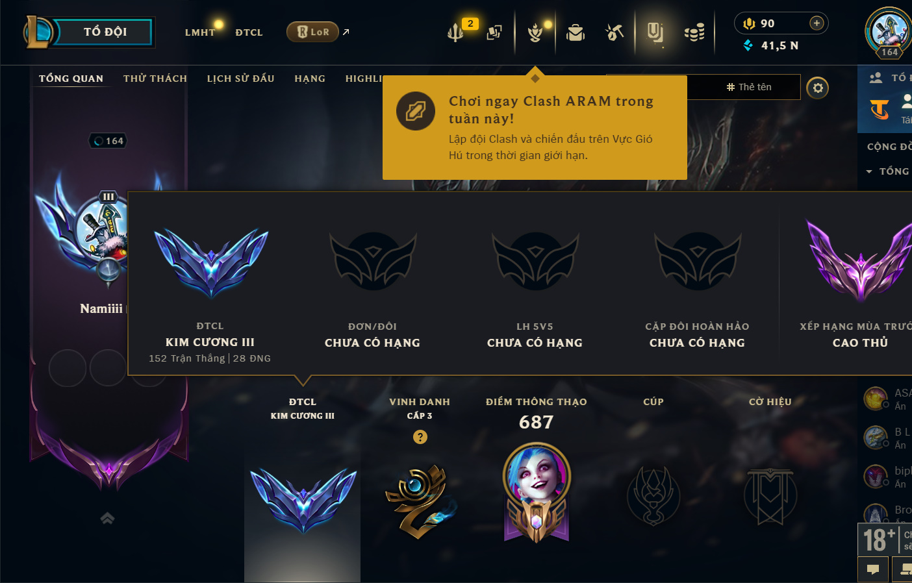Expand the profile banner chevron

(107, 517)
